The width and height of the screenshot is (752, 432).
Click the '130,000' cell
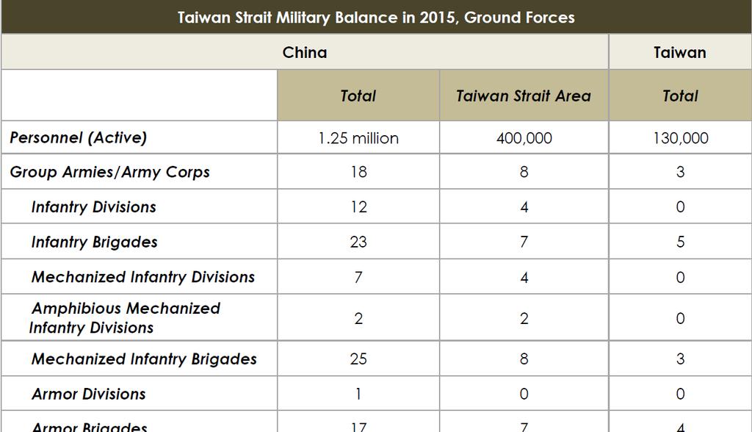(681, 138)
